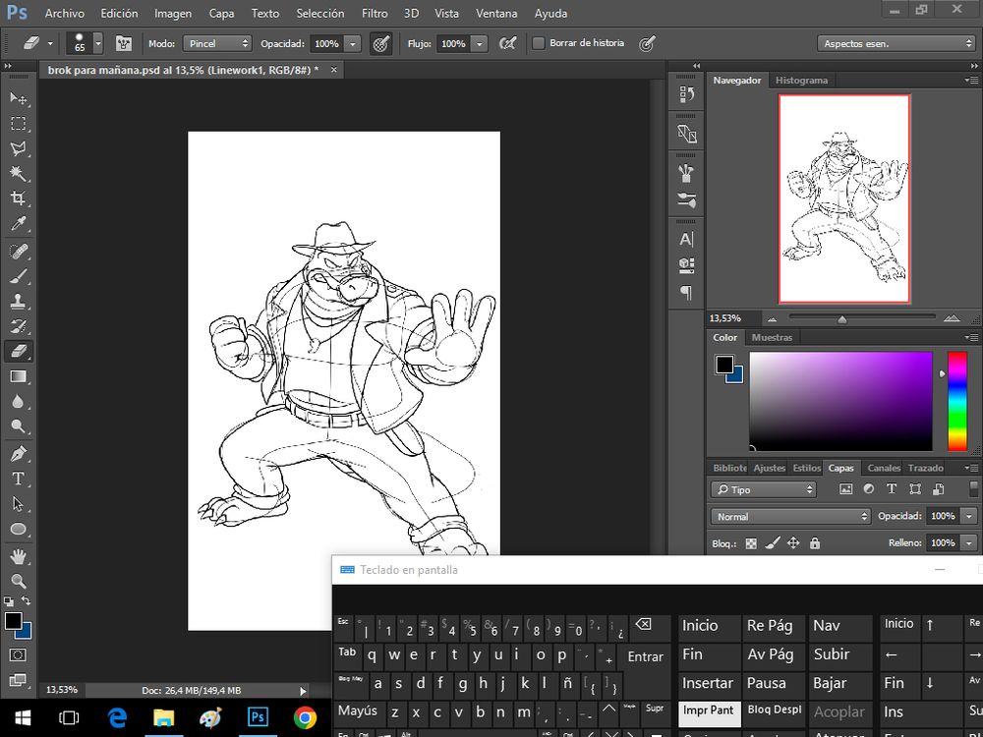Select the Hand tool
Screen dimensions: 983x737
(x=18, y=556)
